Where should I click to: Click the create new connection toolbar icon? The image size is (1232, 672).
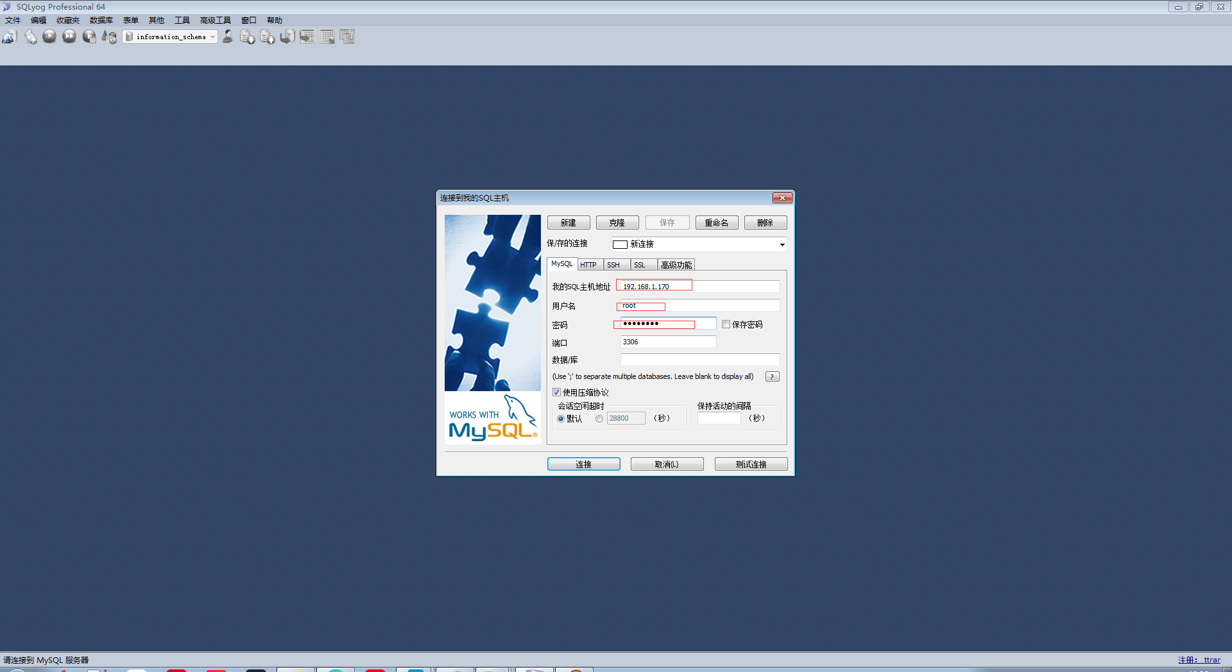[10, 37]
